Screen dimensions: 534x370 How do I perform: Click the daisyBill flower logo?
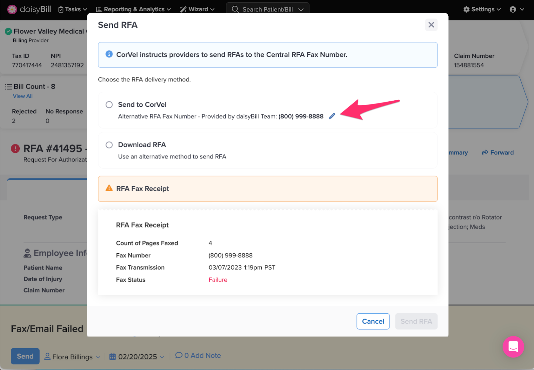click(12, 9)
